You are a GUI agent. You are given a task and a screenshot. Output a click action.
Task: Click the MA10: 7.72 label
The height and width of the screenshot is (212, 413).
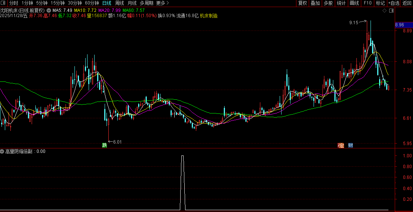click(85, 10)
